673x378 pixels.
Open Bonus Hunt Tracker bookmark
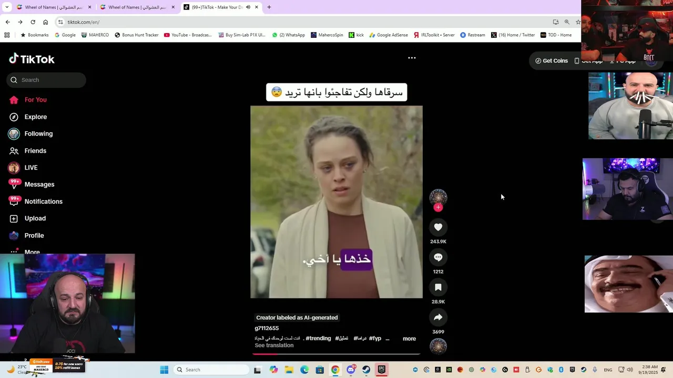pos(136,35)
